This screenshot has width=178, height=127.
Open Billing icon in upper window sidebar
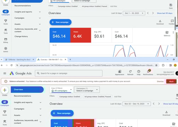6,39
